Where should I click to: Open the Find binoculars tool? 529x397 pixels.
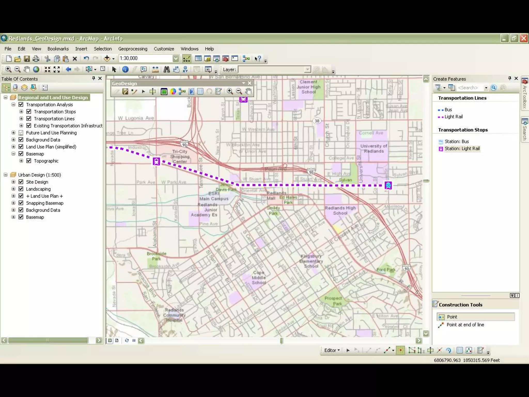tap(167, 69)
